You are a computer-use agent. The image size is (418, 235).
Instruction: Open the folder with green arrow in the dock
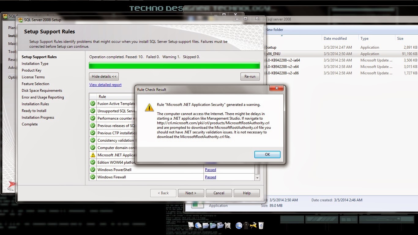click(x=213, y=226)
